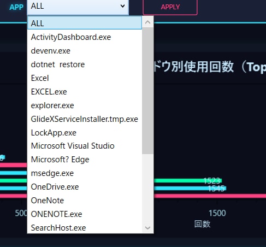
Task: Choose msedge.exe from the list
Action: 85,173
